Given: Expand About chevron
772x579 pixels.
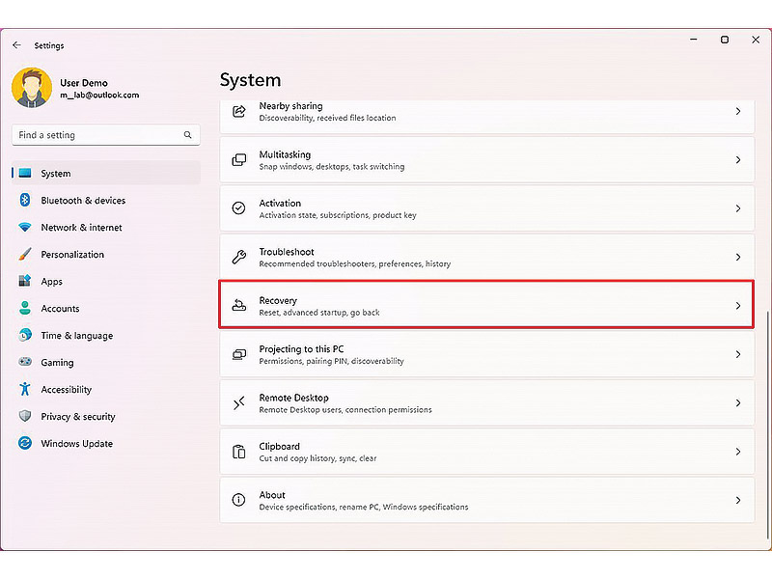Looking at the screenshot, I should click(x=738, y=500).
